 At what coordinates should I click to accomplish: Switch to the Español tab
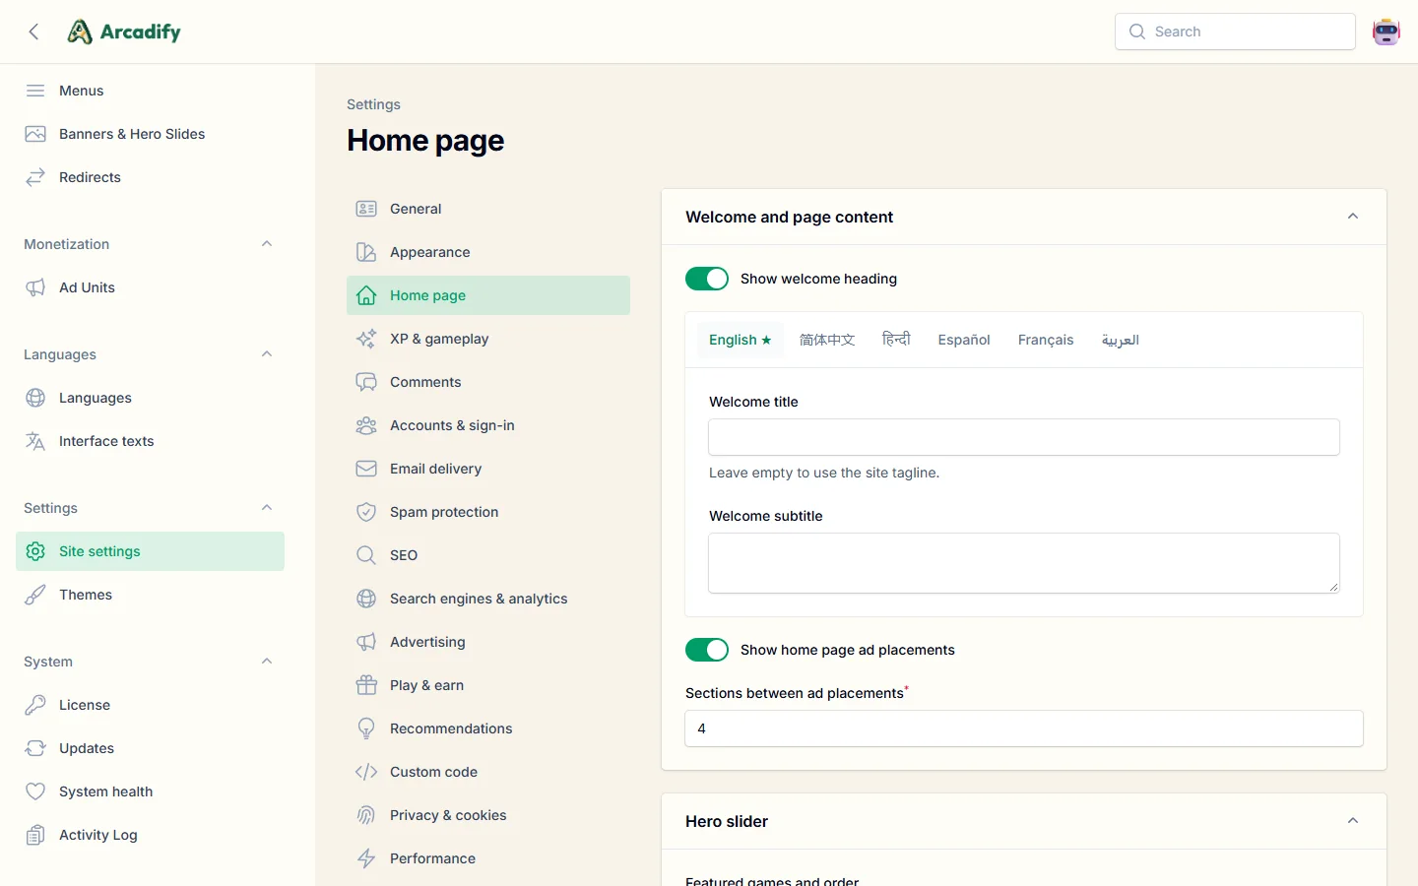964,340
